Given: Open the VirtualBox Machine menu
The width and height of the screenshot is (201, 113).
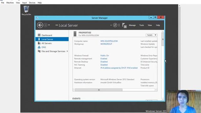Looking at the screenshot, I should pos(10,3).
